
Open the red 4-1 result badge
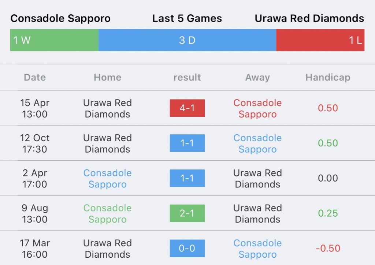(x=187, y=108)
